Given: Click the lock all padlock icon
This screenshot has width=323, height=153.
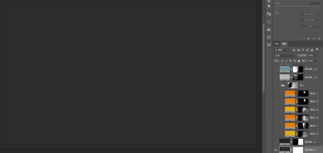Looking at the screenshot, I should [x=299, y=61].
